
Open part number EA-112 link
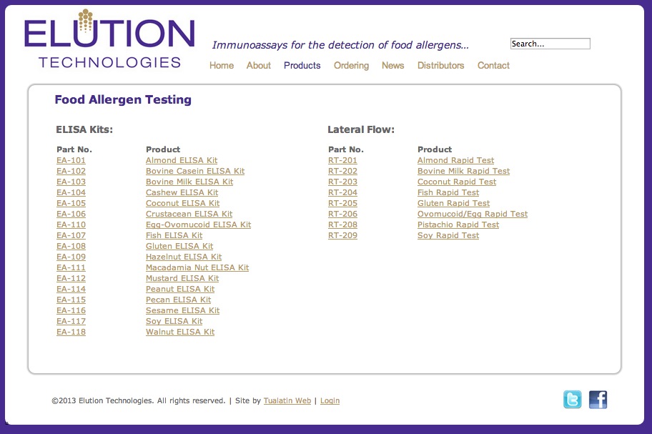click(x=71, y=279)
